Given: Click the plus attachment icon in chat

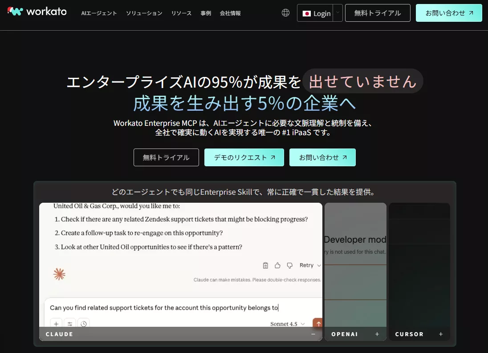Looking at the screenshot, I should [x=56, y=323].
